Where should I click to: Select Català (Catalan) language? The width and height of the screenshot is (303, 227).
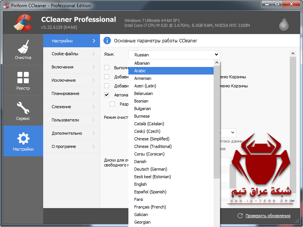171,124
